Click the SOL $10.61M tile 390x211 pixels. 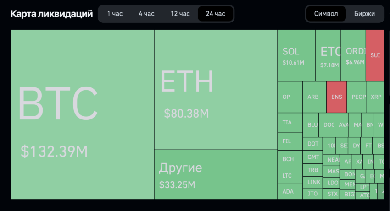pos(296,55)
